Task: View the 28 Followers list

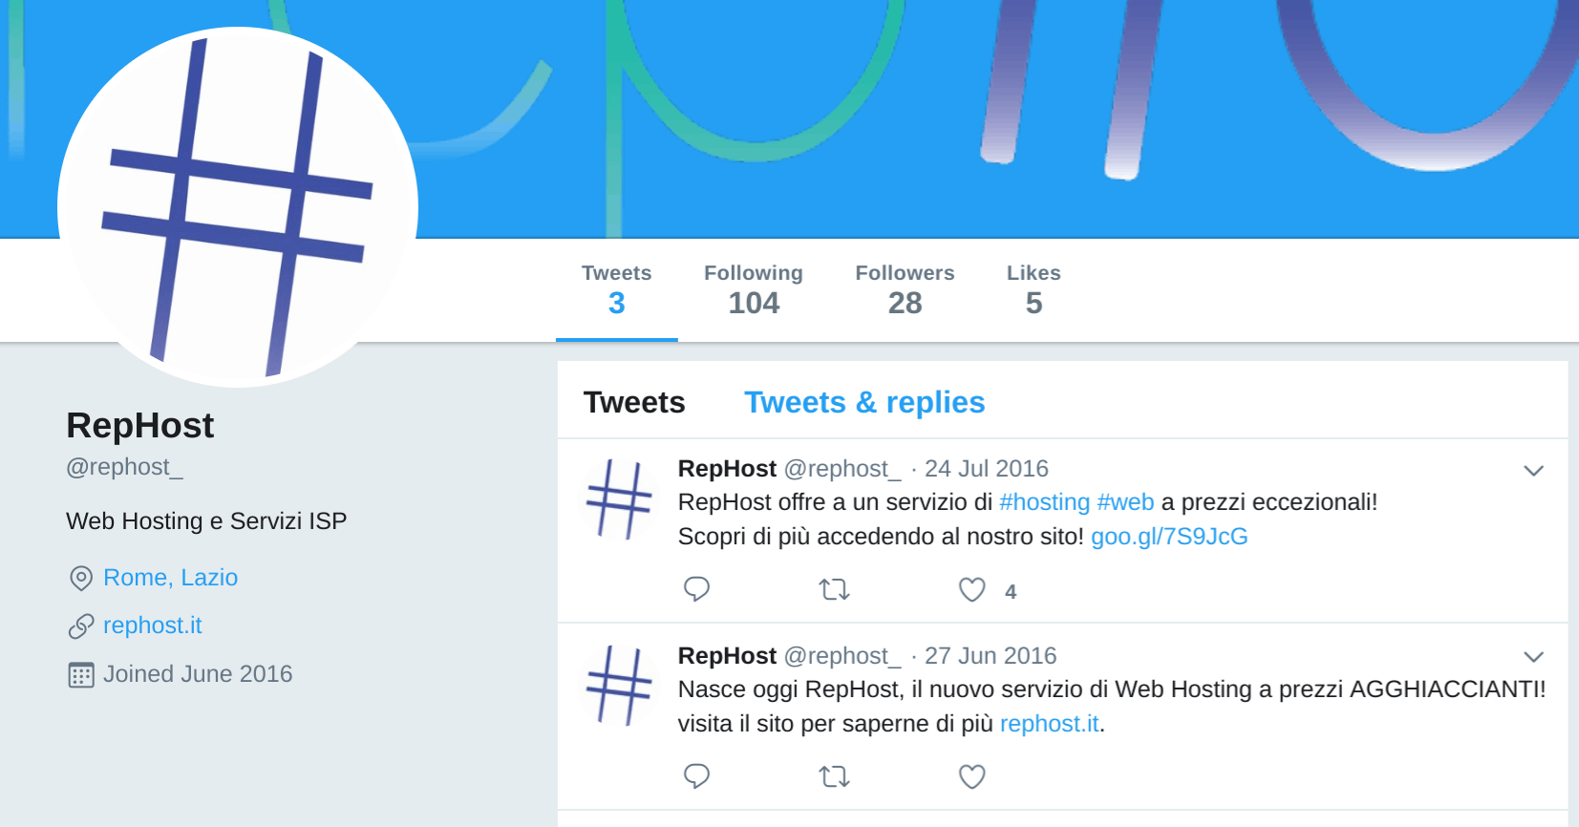Action: 905,289
